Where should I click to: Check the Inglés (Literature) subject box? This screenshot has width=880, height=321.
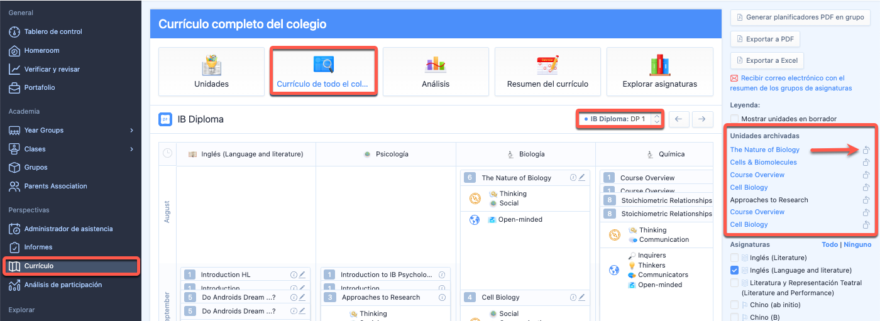(734, 258)
